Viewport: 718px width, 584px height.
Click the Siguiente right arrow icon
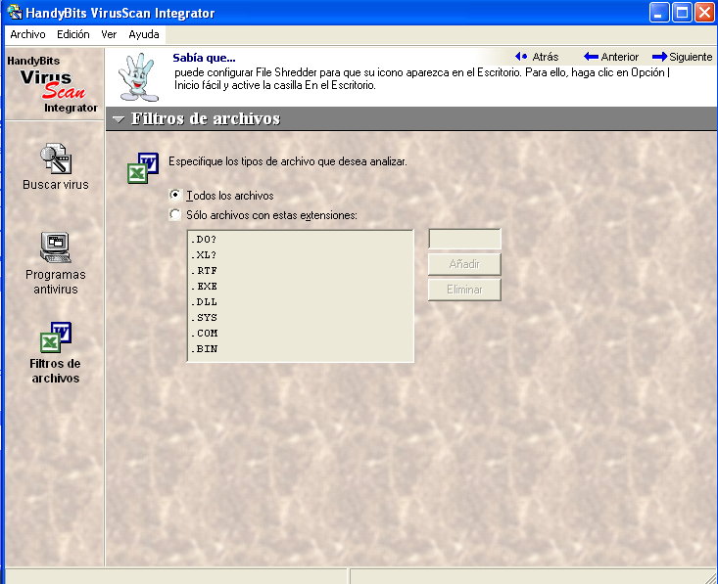click(659, 57)
